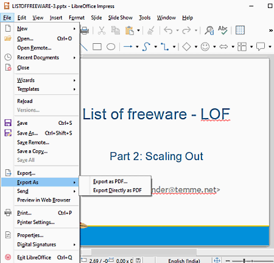
Task: Click the Undo arrow icon
Action: pos(168,30)
